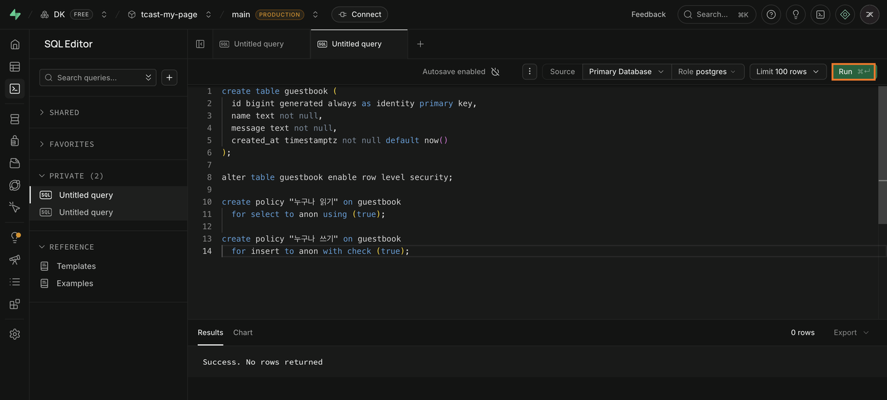This screenshot has height=400, width=887.
Task: Toggle the Autosave icon
Action: pos(495,71)
